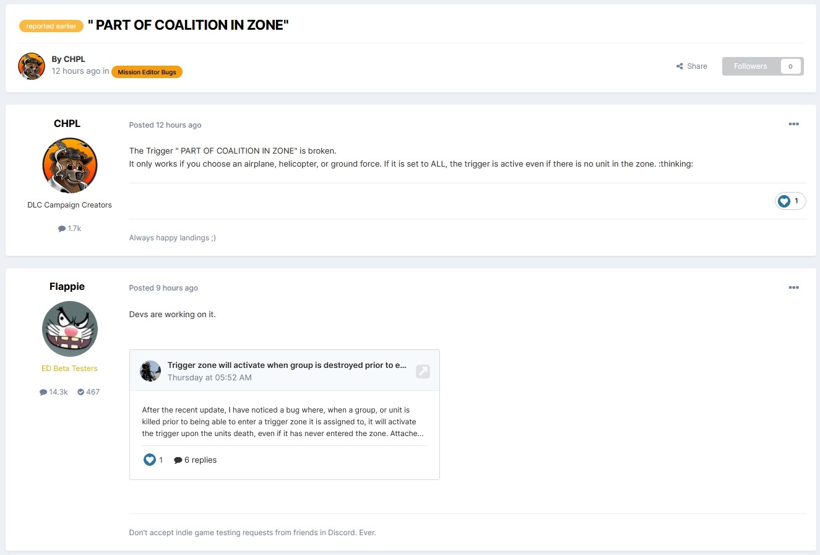Image resolution: width=820 pixels, height=555 pixels.
Task: Click the followers count badge showing 0
Action: (790, 66)
